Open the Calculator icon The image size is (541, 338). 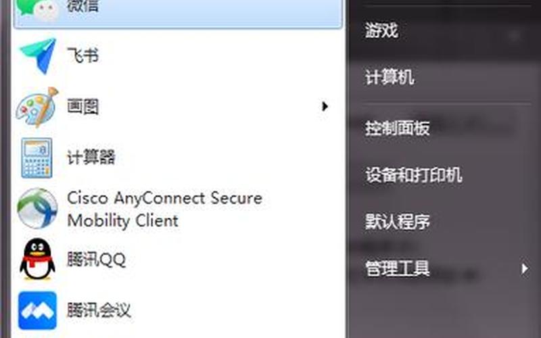[x=37, y=158]
